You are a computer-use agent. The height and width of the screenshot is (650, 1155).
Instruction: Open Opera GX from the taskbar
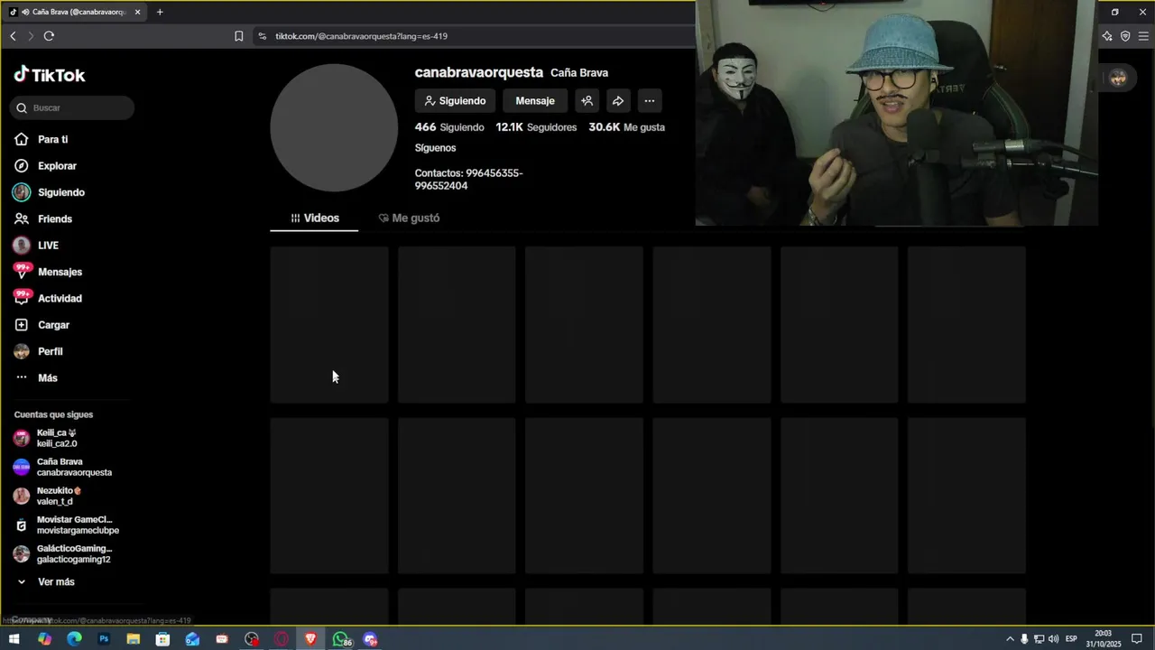tap(282, 639)
